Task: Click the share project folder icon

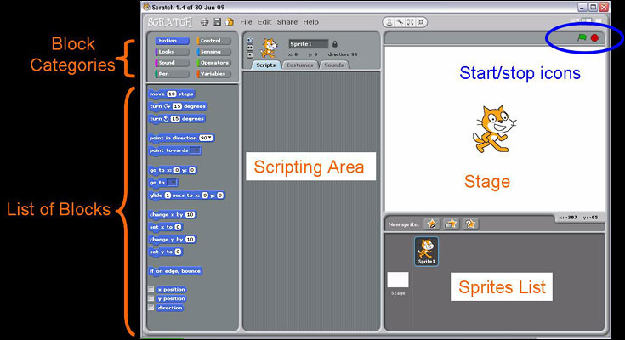Action: pos(230,22)
